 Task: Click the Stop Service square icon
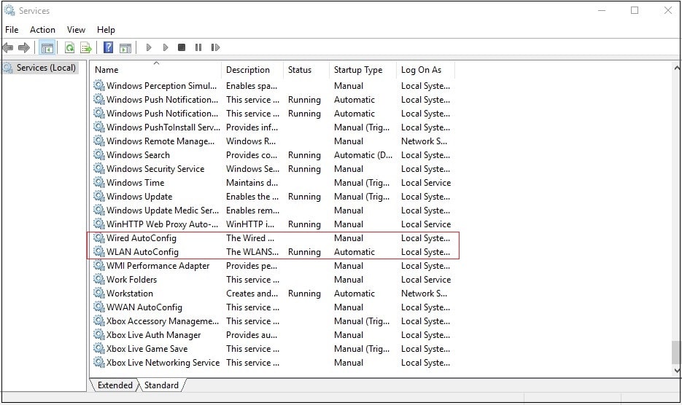point(182,47)
